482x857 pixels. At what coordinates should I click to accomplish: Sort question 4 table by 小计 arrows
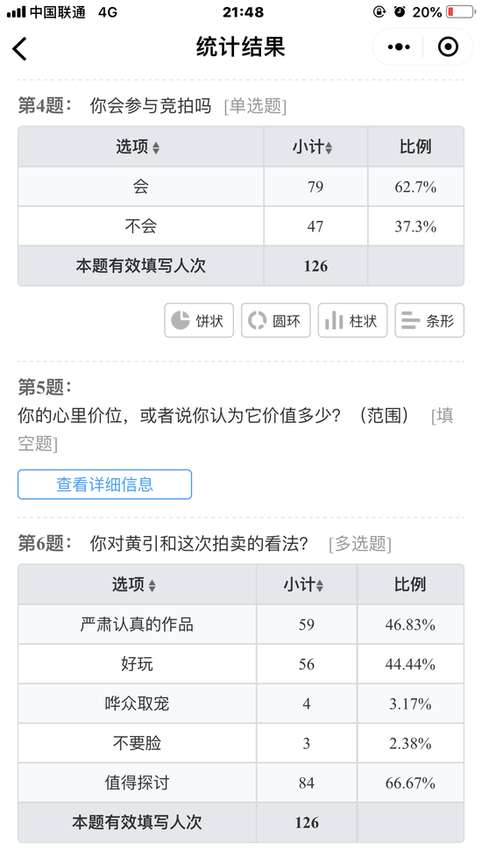pos(328,147)
